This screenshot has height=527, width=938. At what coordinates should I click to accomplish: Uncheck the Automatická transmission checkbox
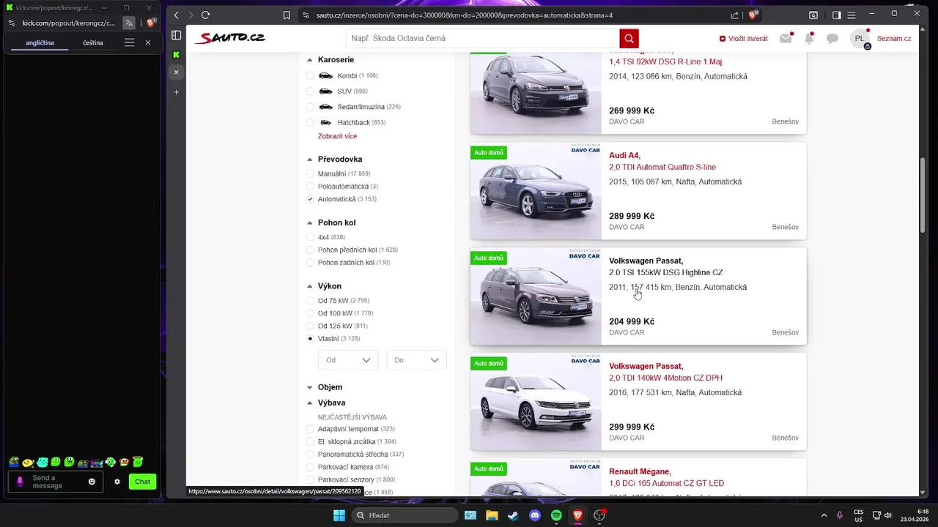tap(310, 199)
